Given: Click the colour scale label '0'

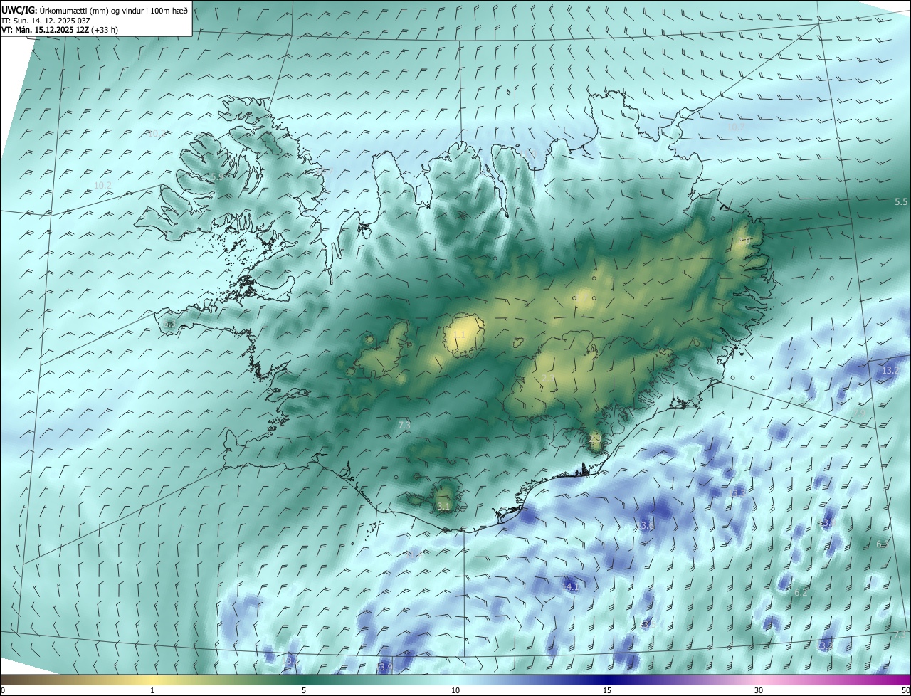Looking at the screenshot, I should click(x=3, y=690).
